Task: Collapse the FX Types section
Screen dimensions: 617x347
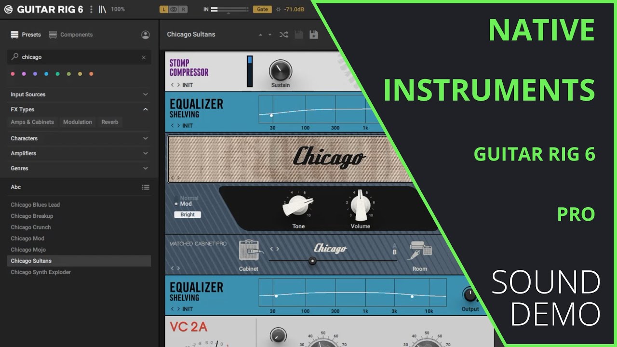Action: [79, 109]
